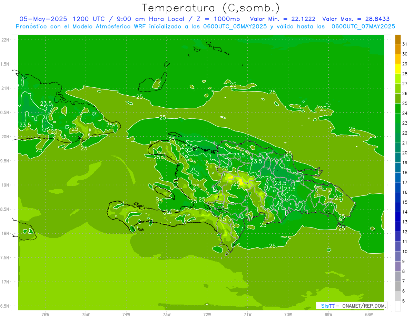This screenshot has width=414, height=319.
Task: Click "Valor Min. = 22.1222" value
Action: point(283,19)
